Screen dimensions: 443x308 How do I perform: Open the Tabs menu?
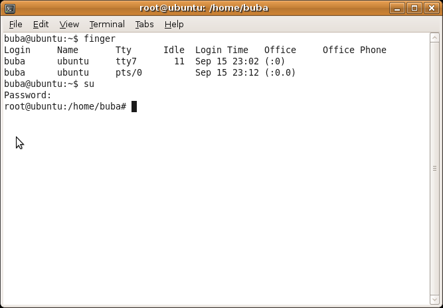[144, 25]
